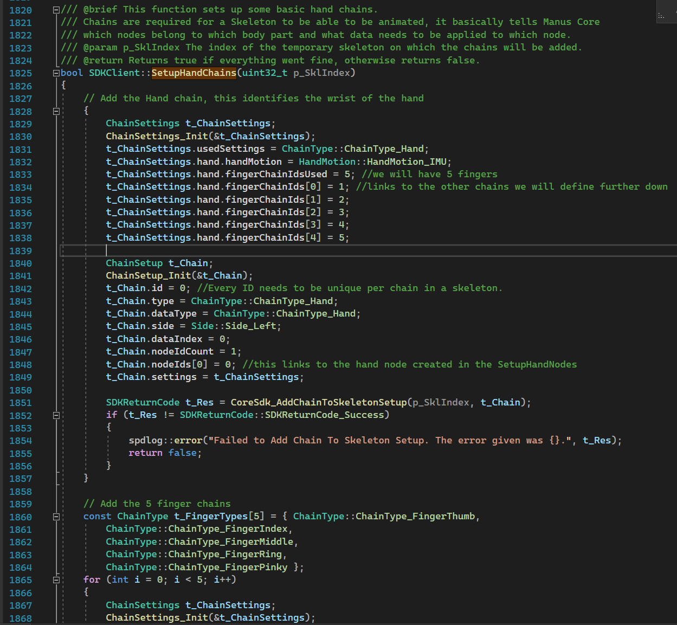The height and width of the screenshot is (625, 677).
Task: Click t_Chain.nodeIdCount on line 1847
Action: [160, 351]
